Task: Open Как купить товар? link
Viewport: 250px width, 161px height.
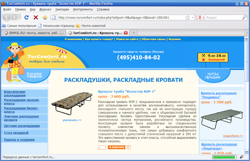Action: tap(99, 39)
